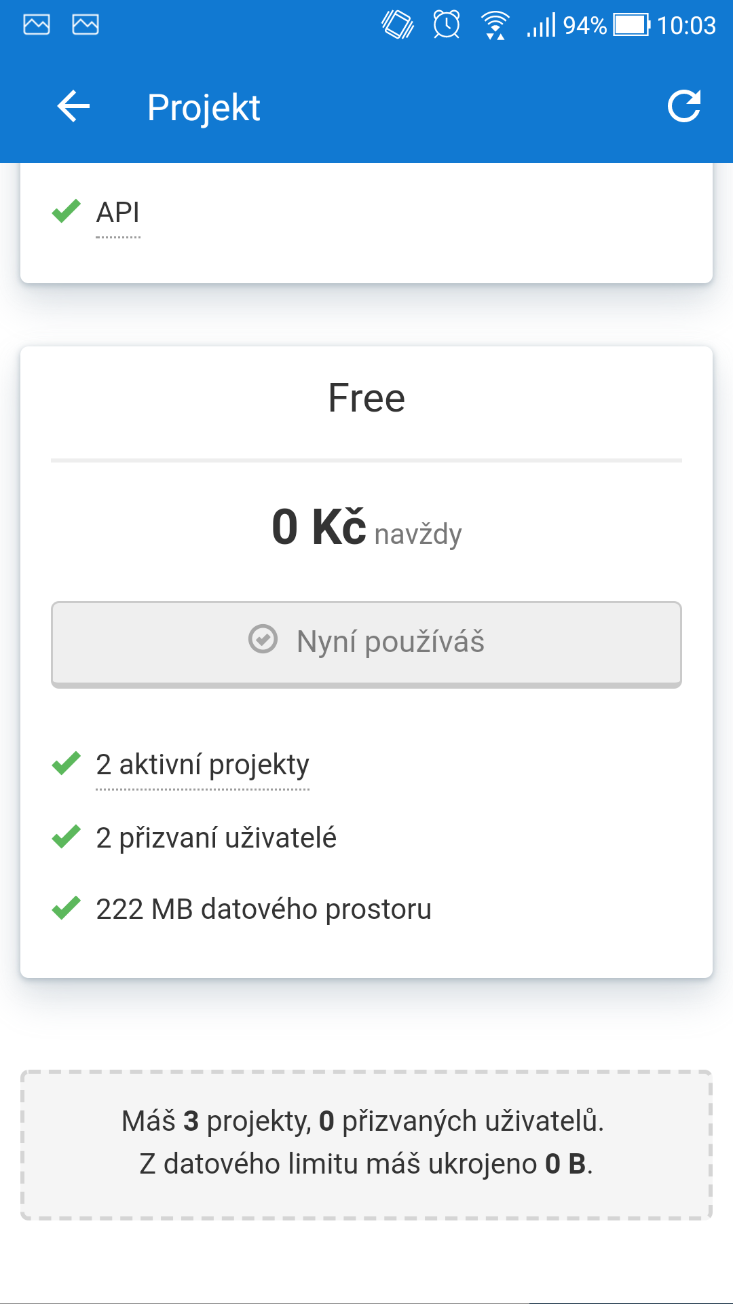Tap the circled check icon in button
Viewport: 733px width, 1304px height.
(263, 639)
